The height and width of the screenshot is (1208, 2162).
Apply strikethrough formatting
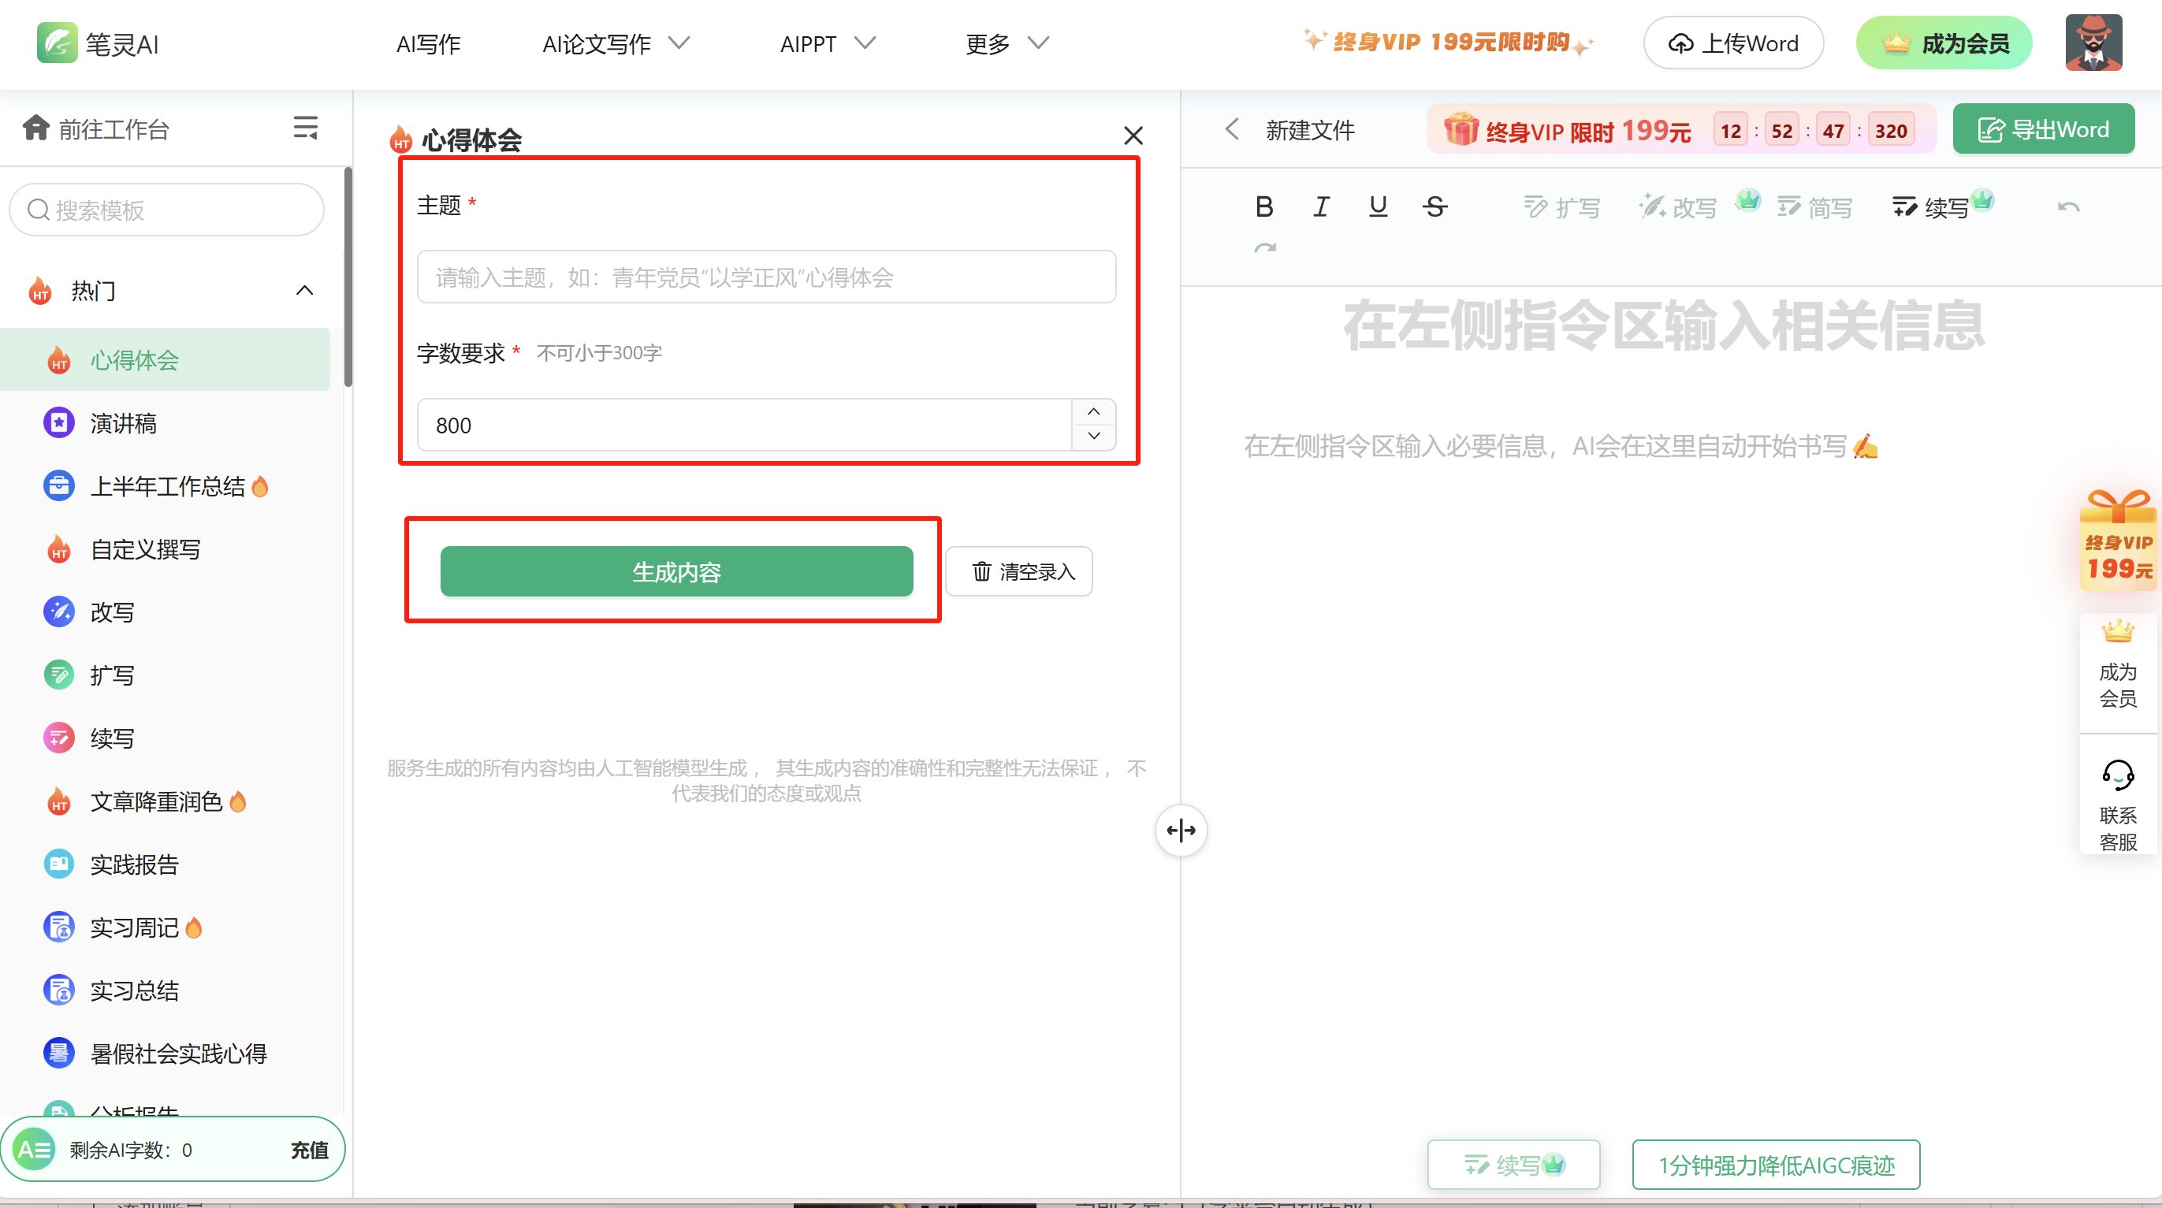(x=1435, y=206)
